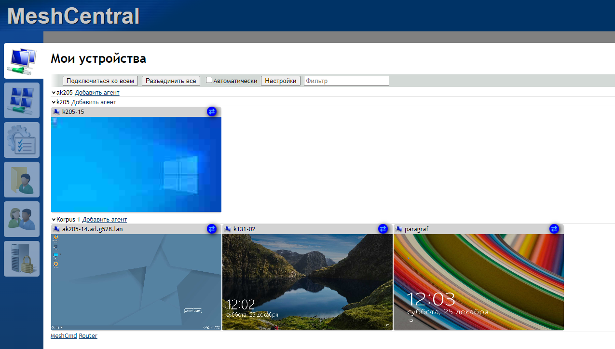Click connect arrows icon on ak205-14.ad.g528.lan
The height and width of the screenshot is (349, 615).
(212, 229)
